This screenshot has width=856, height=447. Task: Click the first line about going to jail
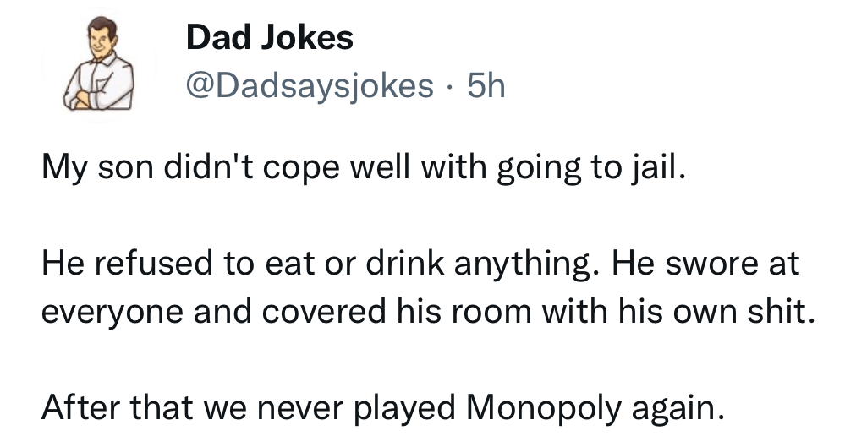point(361,170)
